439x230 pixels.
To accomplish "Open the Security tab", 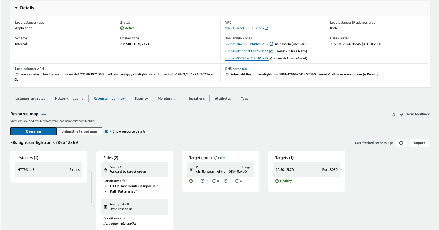I will (x=141, y=99).
